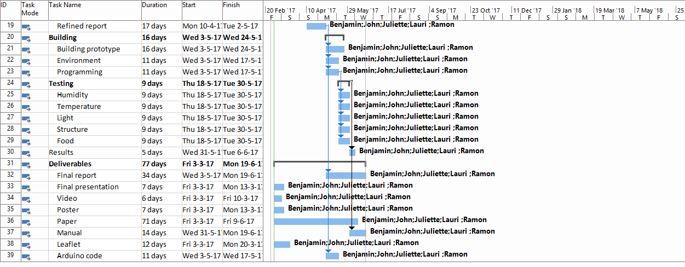
Task: Click the Deliverables summary bar in the chart
Action: [x=320, y=163]
